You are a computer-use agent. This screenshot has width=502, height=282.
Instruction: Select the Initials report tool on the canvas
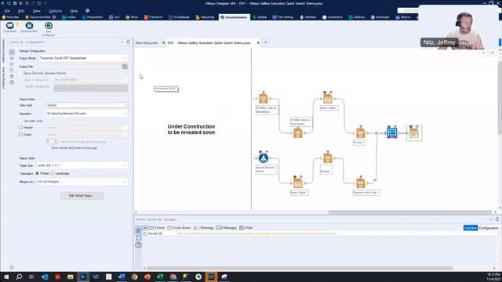(x=327, y=157)
